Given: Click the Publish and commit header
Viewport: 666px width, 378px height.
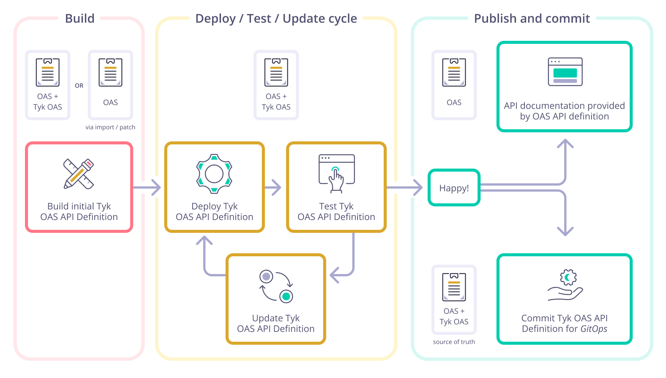Looking at the screenshot, I should click(x=532, y=18).
